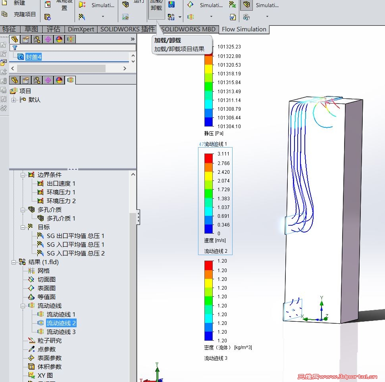Viewport: 385px width, 382px height.
Task: Click the goal plot checkered-flag icon
Action: [232, 4]
